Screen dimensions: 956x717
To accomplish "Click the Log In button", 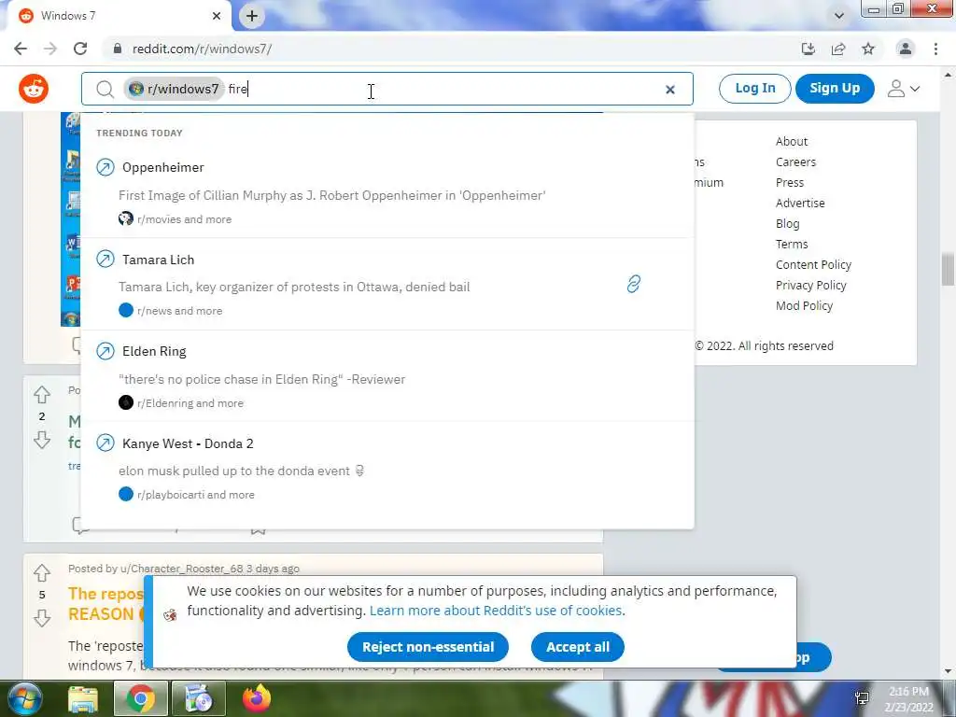I will [x=754, y=89].
